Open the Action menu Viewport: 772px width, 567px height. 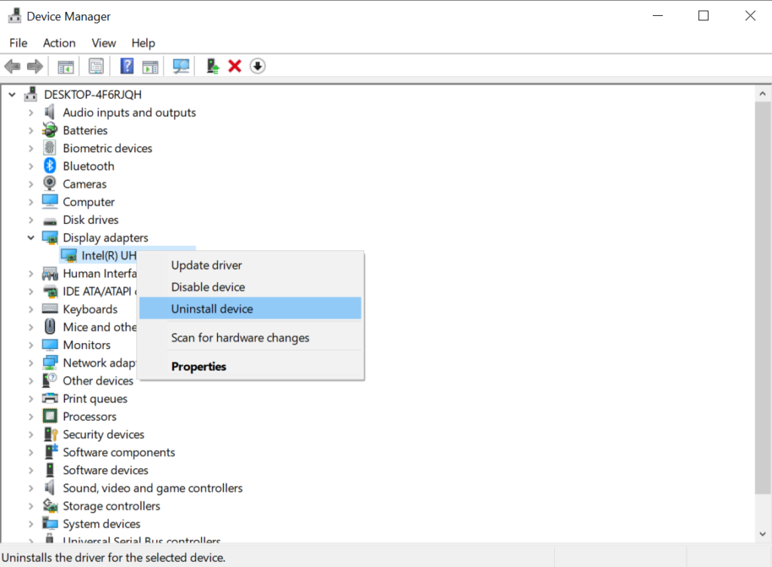pos(59,43)
